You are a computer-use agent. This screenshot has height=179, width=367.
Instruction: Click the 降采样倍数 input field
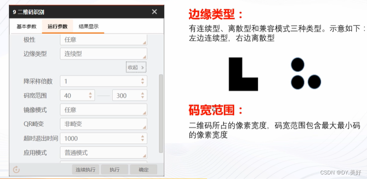point(104,81)
